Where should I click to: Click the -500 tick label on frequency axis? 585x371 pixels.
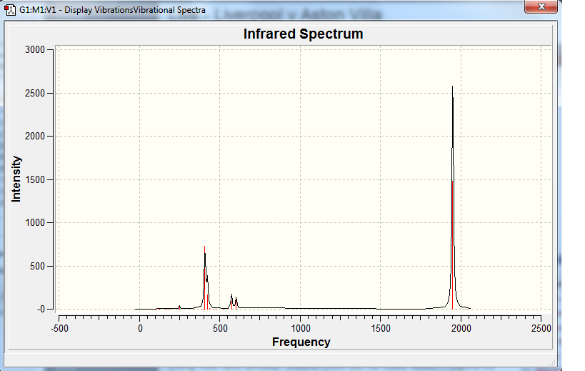(x=59, y=328)
